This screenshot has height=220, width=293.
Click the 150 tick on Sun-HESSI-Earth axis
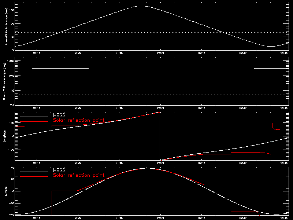pyautogui.click(x=12, y=10)
